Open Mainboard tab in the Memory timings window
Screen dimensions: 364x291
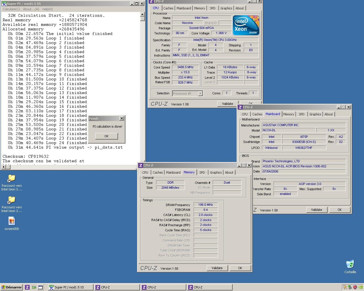[173, 172]
